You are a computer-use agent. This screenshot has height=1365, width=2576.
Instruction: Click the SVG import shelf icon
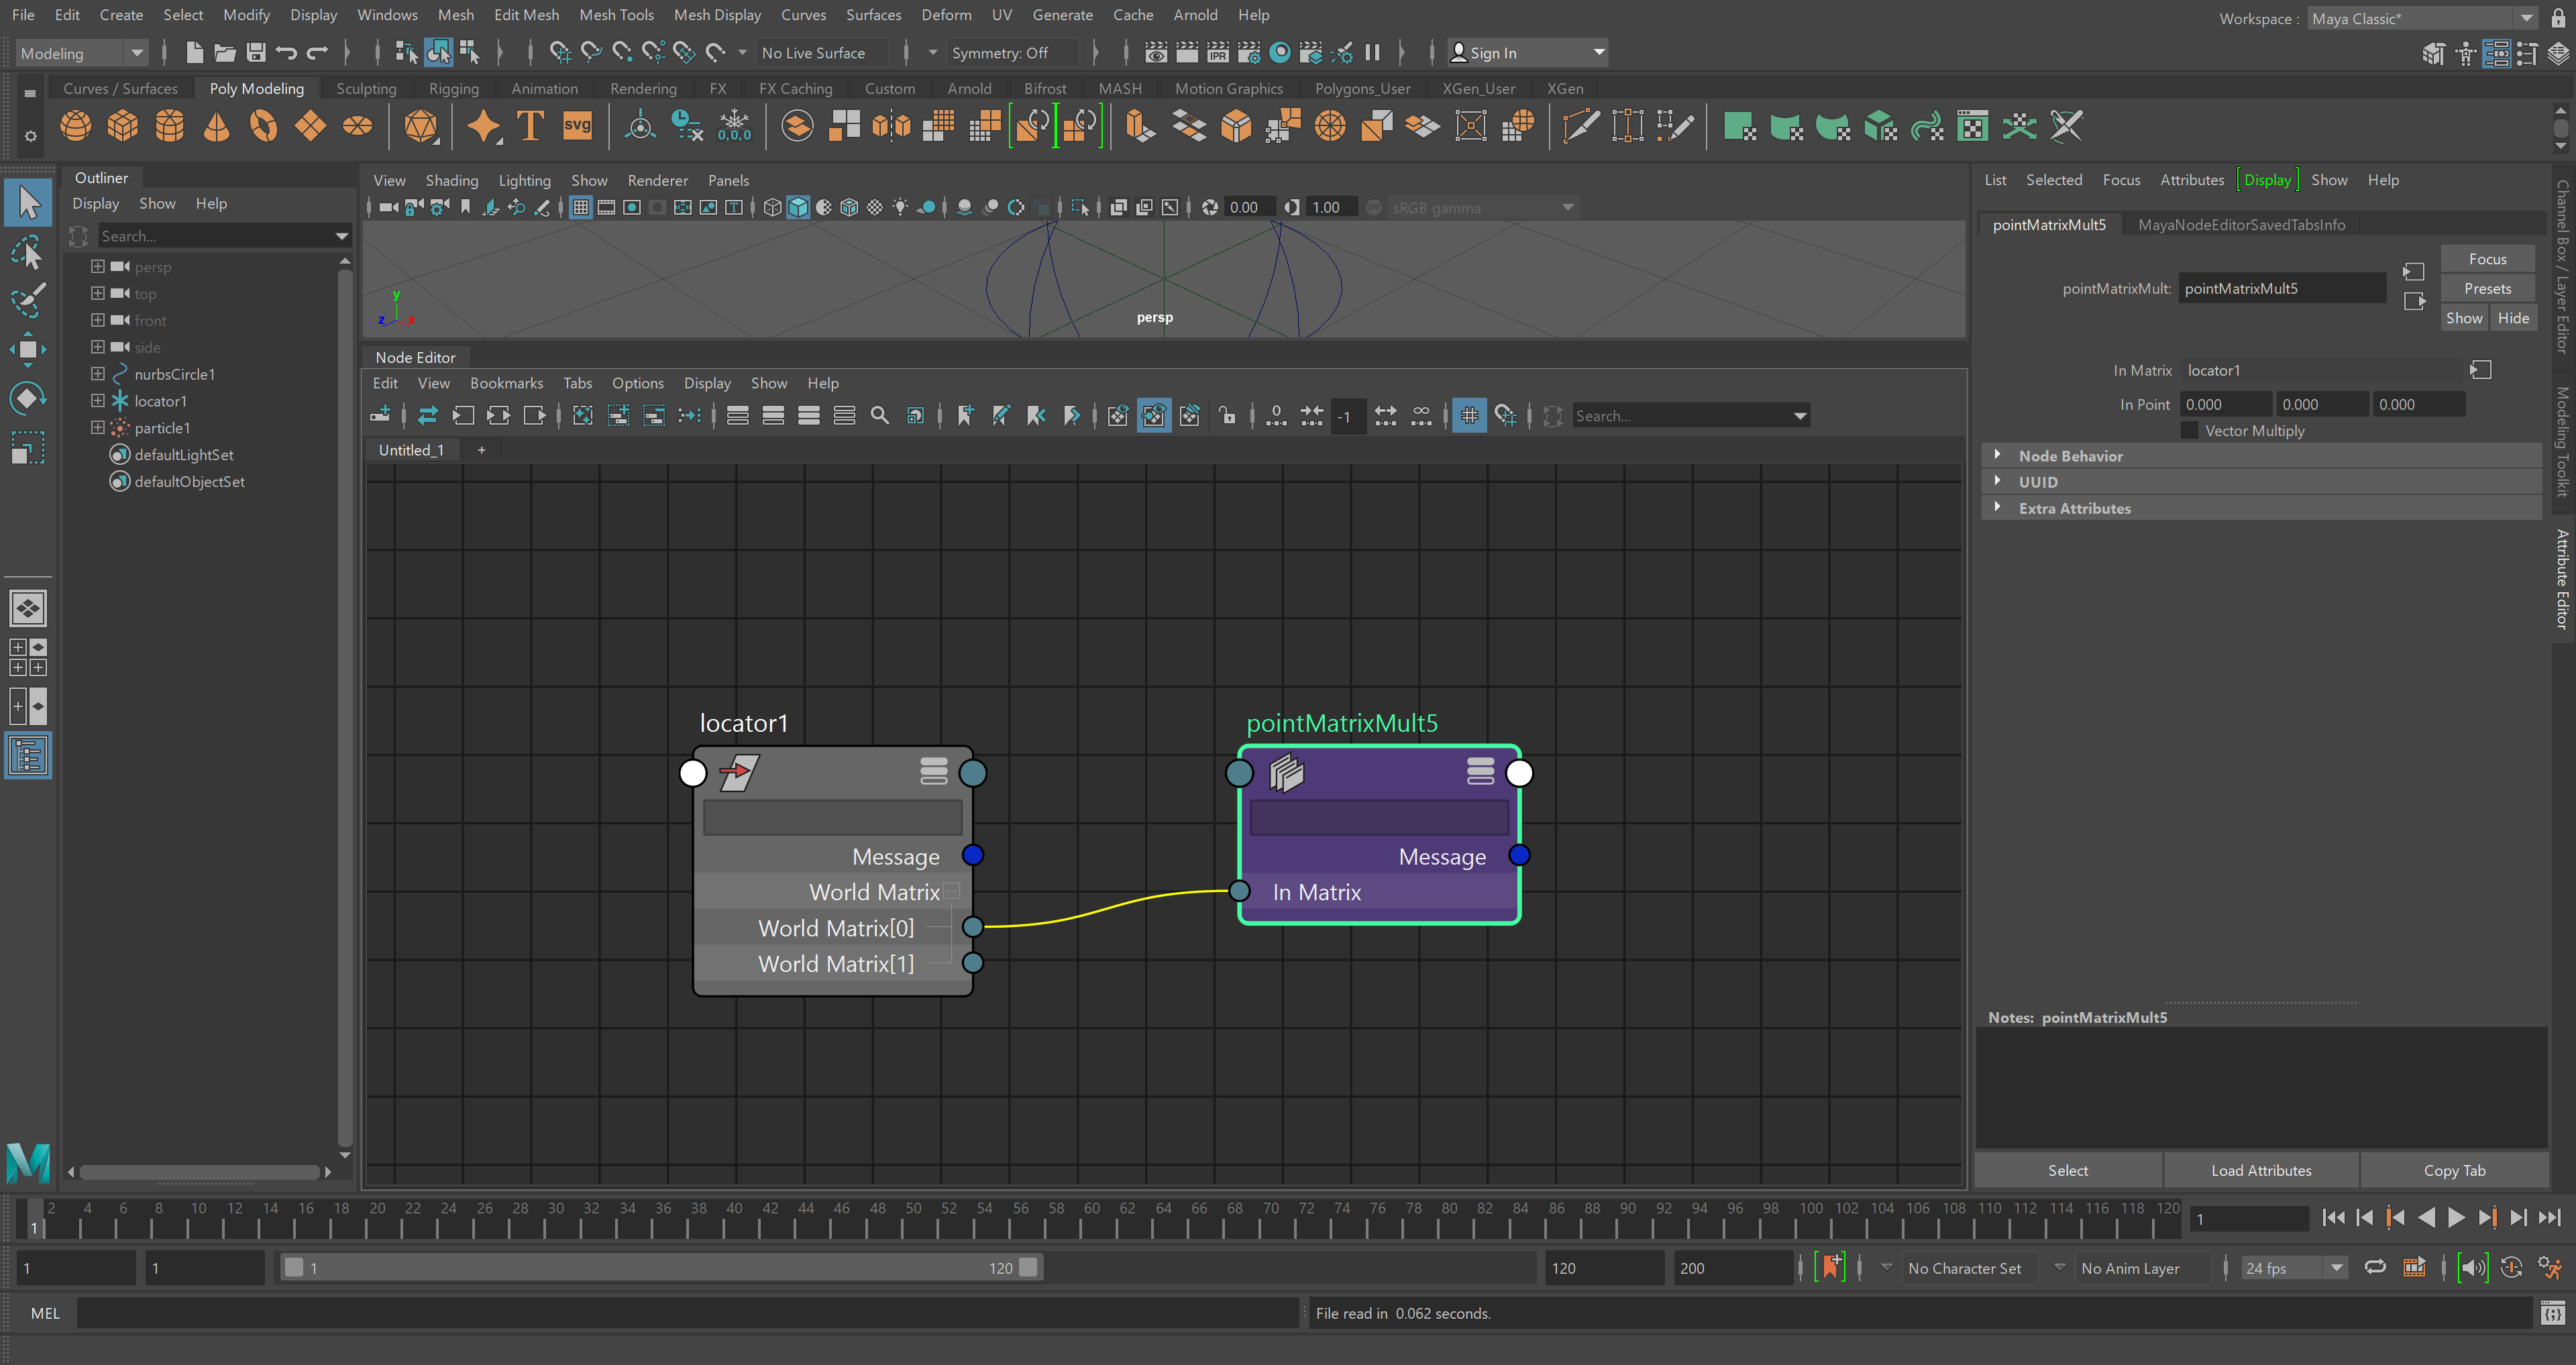(577, 126)
